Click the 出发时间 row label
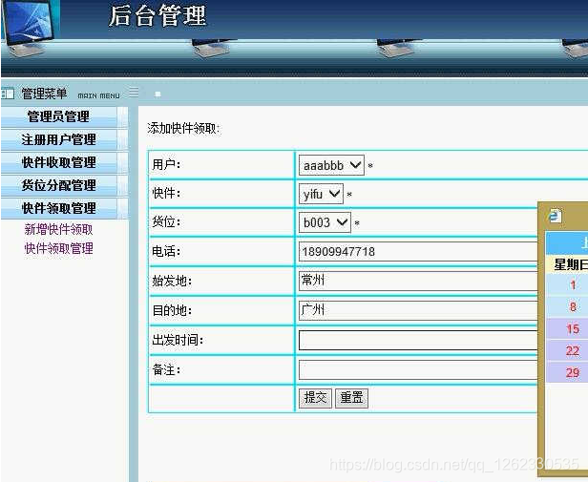Screen dimensions: 588x482 pos(178,340)
